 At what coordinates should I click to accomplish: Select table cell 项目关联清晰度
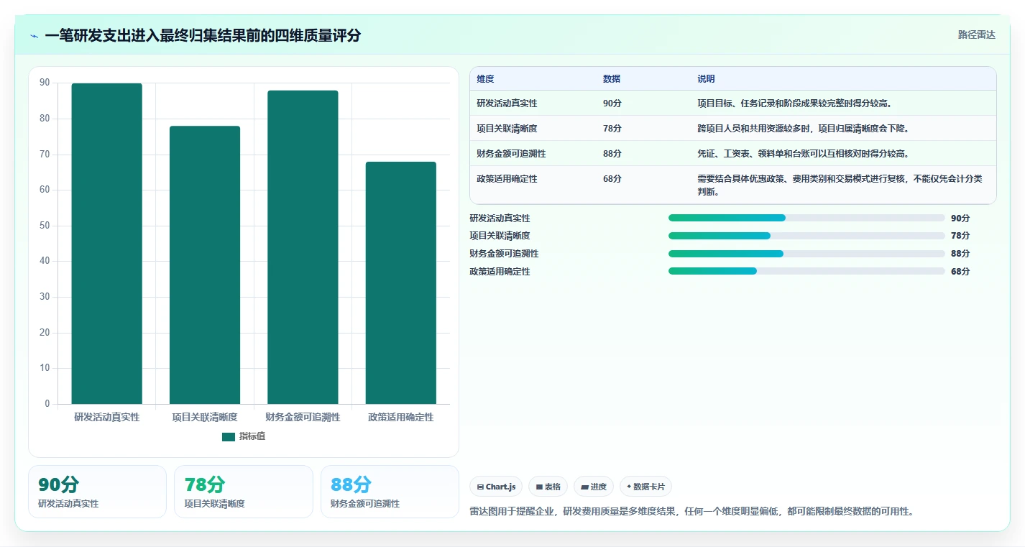(x=507, y=129)
